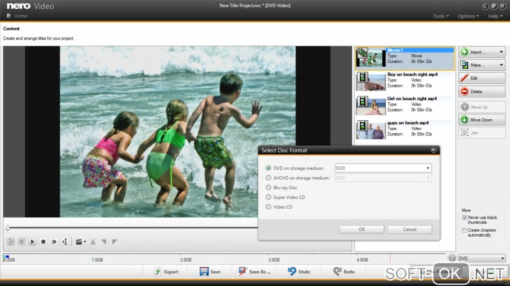Click the Save As button
The image size is (510, 286).
[x=254, y=272]
